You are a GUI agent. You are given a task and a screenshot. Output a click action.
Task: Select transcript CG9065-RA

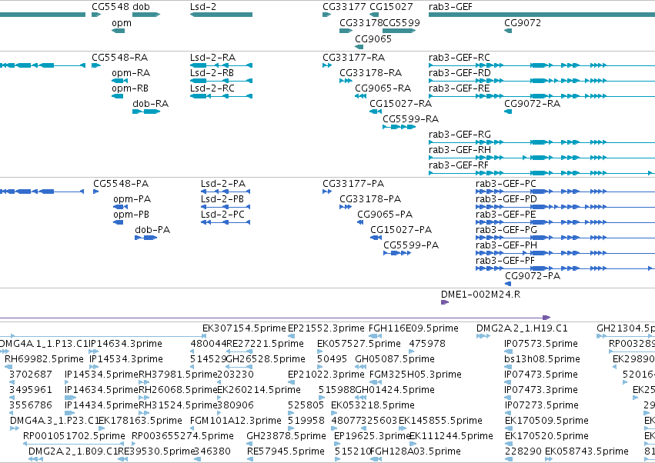click(360, 96)
